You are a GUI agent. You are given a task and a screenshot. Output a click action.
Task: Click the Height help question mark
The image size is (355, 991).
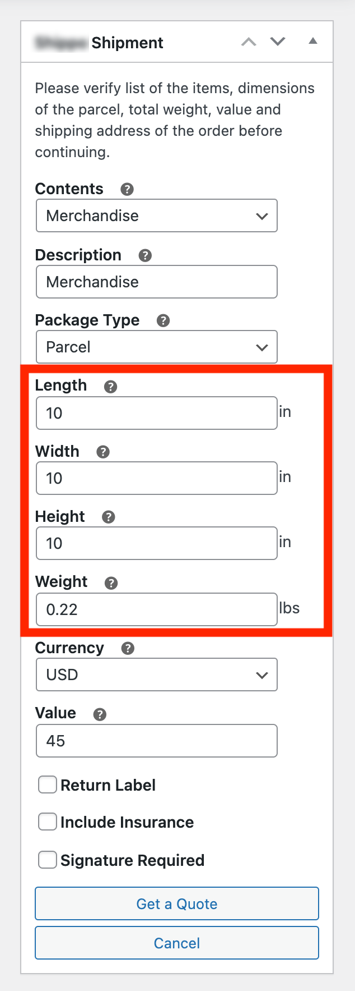[x=109, y=516]
